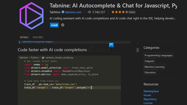Image resolution: width=187 pixels, height=105 pixels.
Task: Click the download count cloud icon
Action: [89, 12]
